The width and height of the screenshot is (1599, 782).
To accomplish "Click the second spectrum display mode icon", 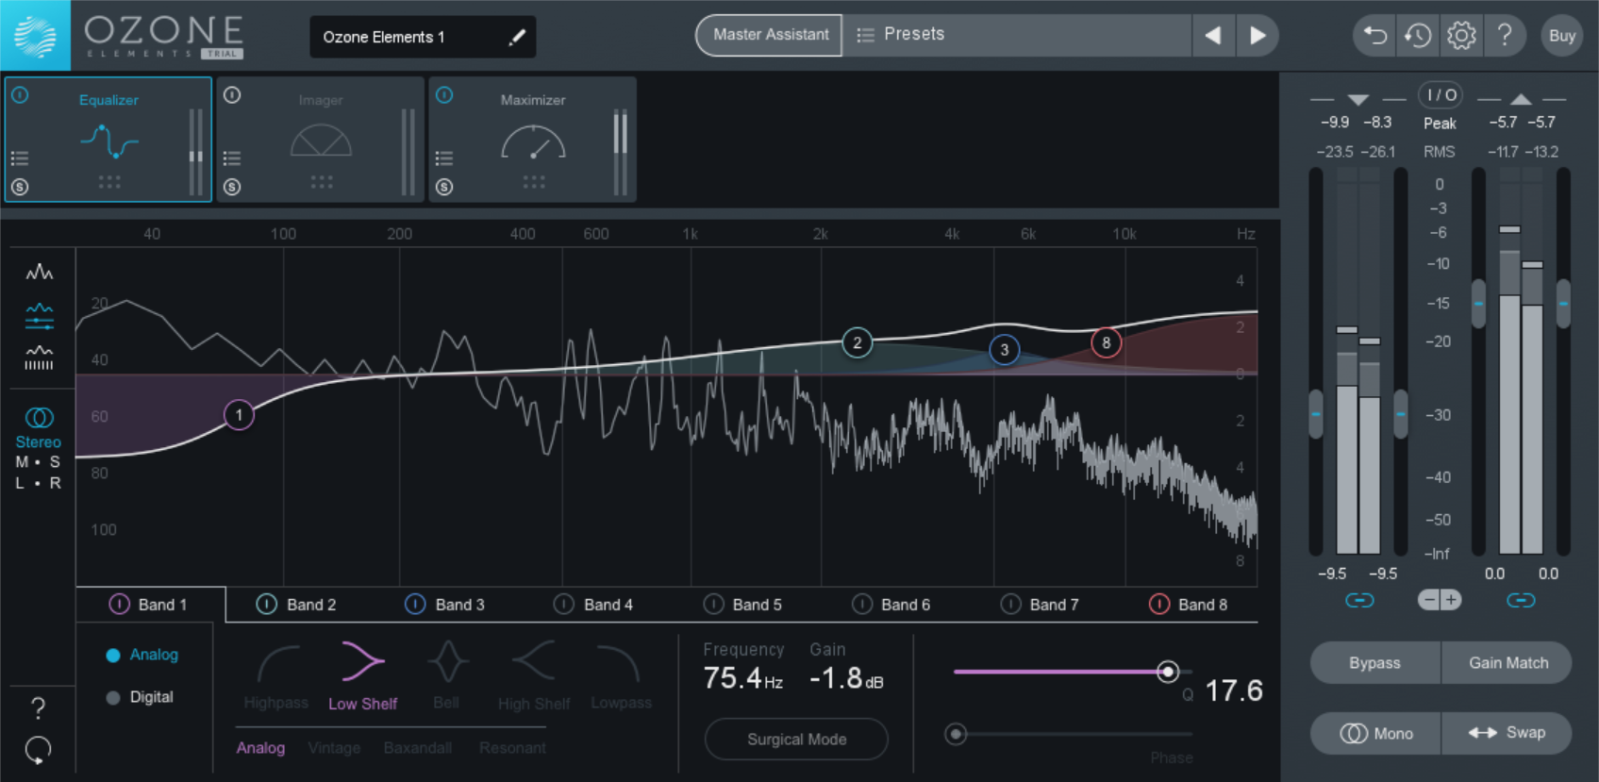I will click(x=39, y=316).
